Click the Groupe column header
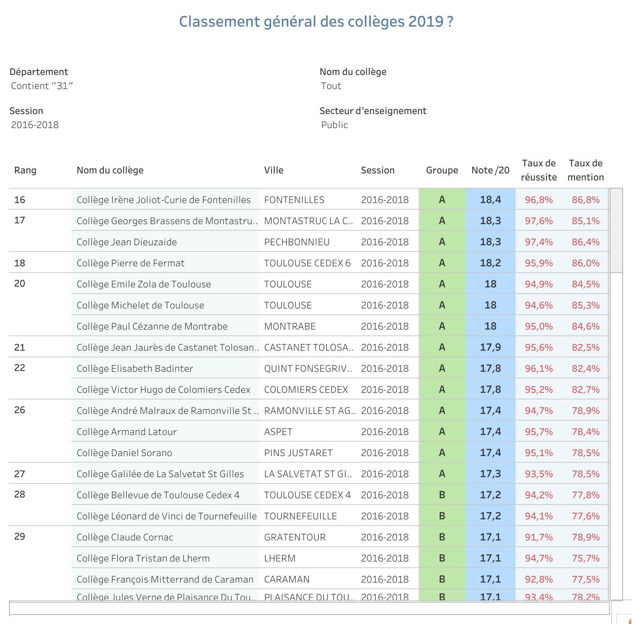The height and width of the screenshot is (624, 632). click(442, 170)
